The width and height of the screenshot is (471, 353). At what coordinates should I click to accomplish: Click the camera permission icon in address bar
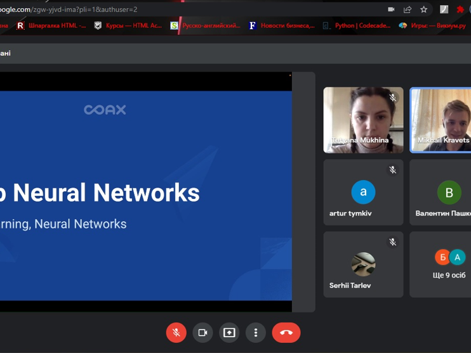[391, 10]
